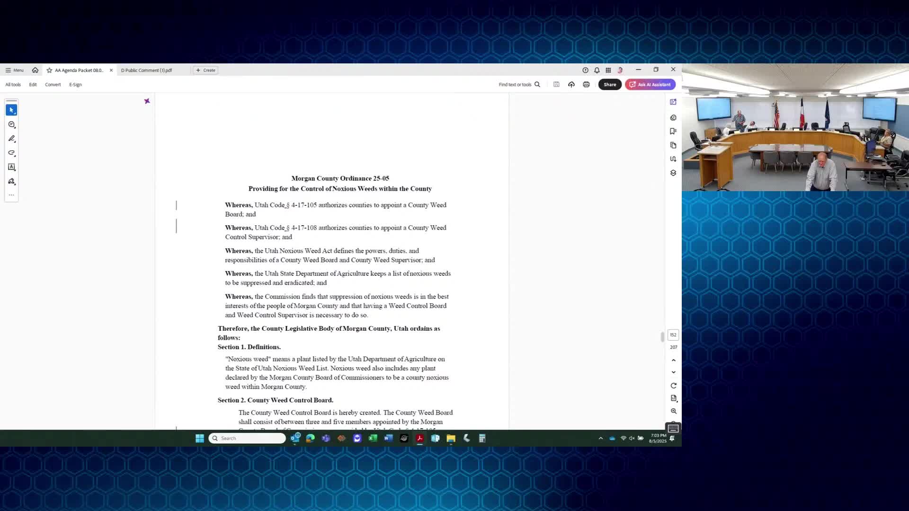Select the freehand draw tool
The width and height of the screenshot is (909, 511).
pos(11,153)
